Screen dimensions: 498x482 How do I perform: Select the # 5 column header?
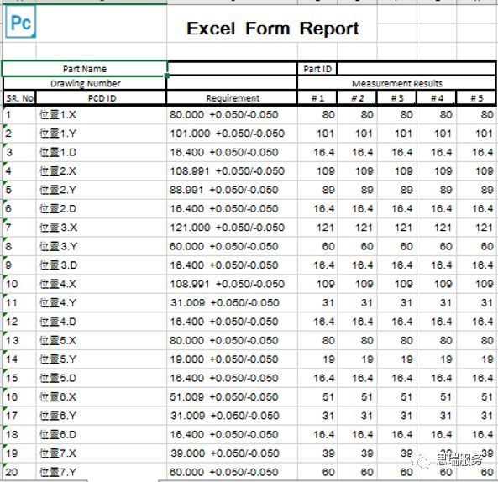[476, 97]
